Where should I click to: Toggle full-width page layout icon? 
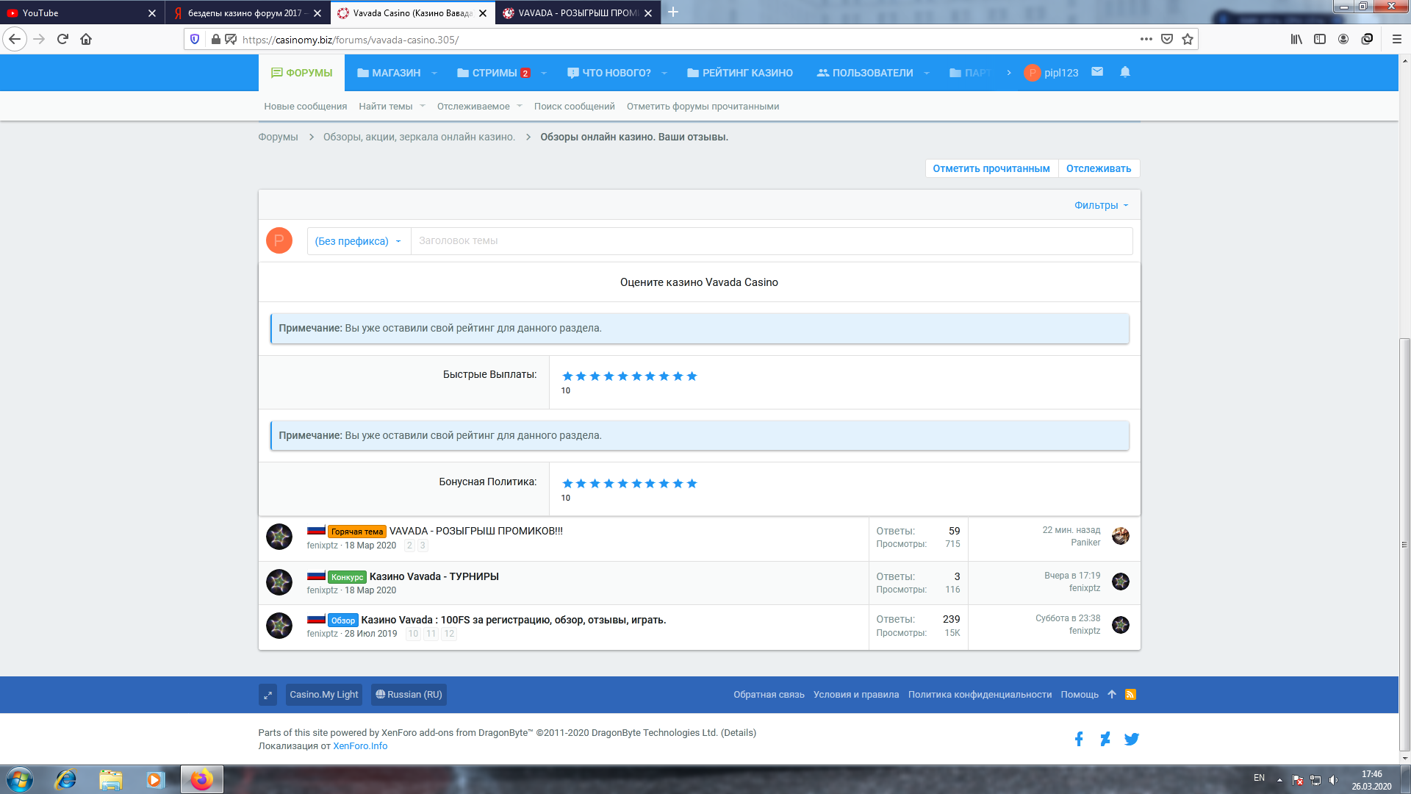click(x=268, y=695)
